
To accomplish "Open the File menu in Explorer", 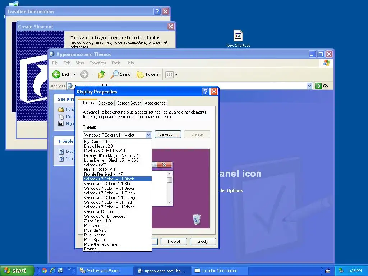I will pyautogui.click(x=55, y=63).
